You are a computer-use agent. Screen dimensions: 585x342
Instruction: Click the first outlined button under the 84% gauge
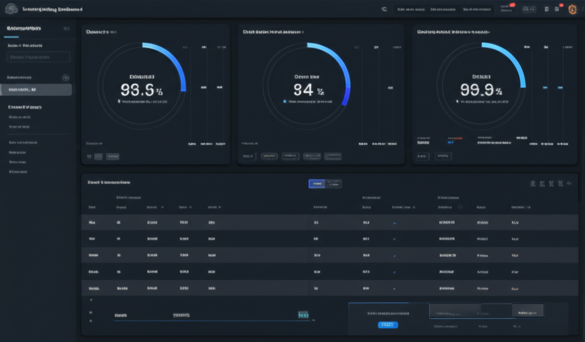(270, 156)
